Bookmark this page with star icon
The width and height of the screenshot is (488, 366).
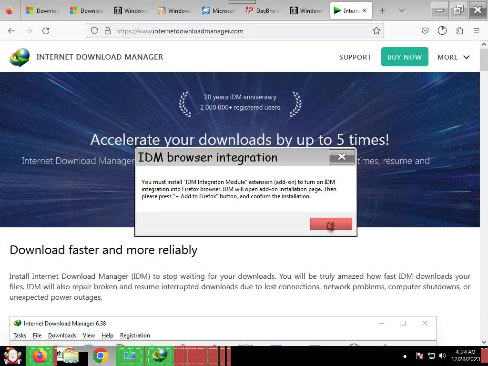point(376,31)
